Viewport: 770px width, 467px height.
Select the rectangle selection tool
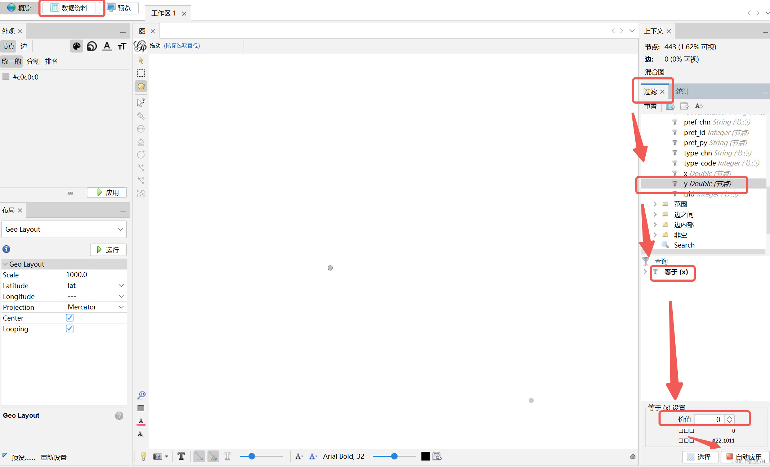(x=141, y=73)
